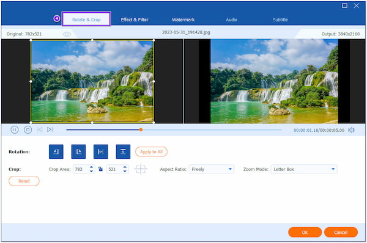367x243 pixels.
Task: Maximize the editor window
Action: (344, 5)
